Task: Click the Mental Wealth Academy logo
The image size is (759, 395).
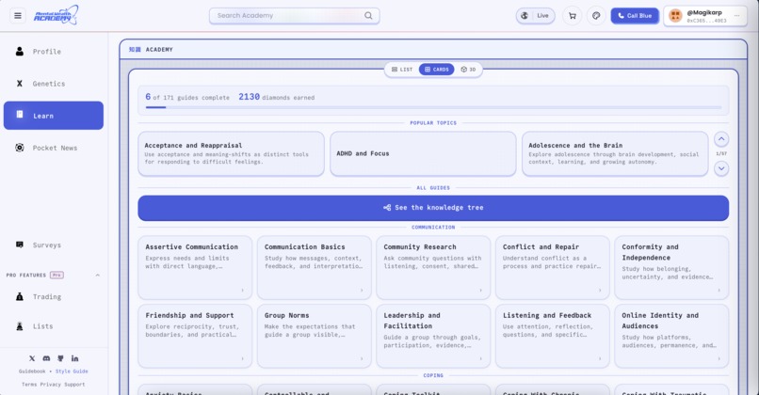Action: [x=56, y=15]
